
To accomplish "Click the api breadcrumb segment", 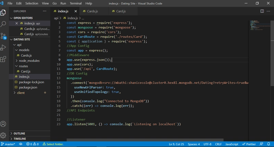I will 56,18.
